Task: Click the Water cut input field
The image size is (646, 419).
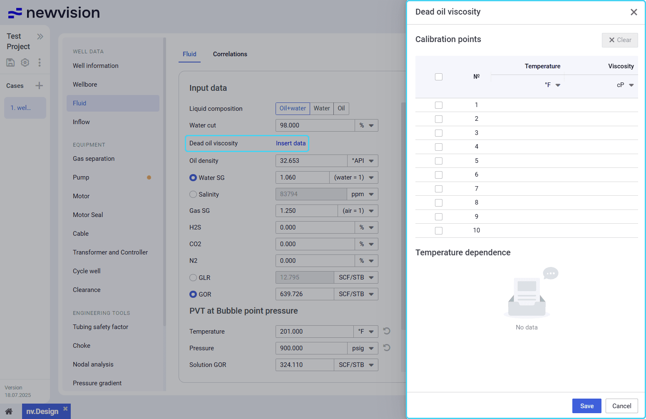Action: [315, 125]
